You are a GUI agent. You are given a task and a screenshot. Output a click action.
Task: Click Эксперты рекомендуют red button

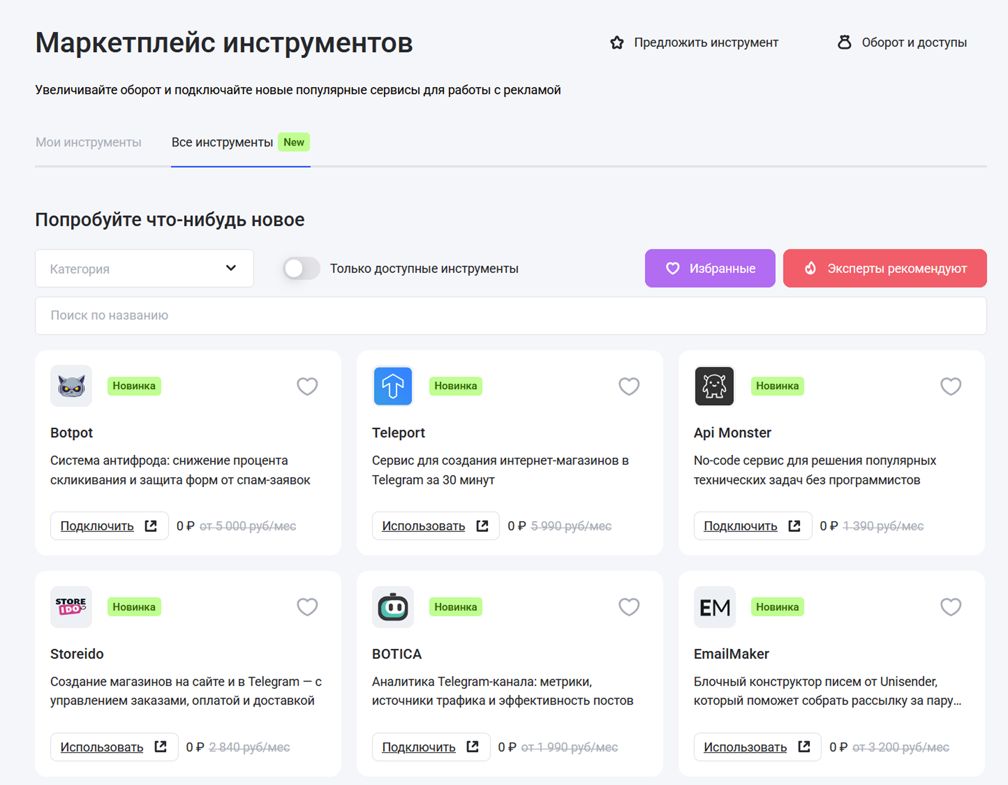pos(884,268)
